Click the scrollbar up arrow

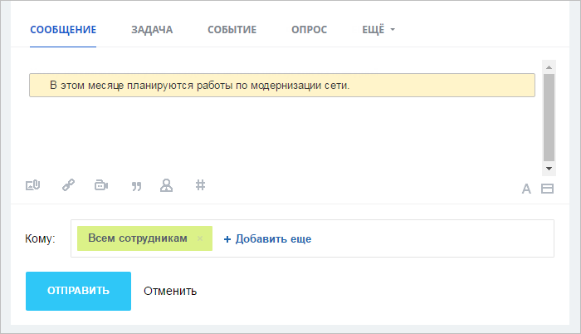549,67
